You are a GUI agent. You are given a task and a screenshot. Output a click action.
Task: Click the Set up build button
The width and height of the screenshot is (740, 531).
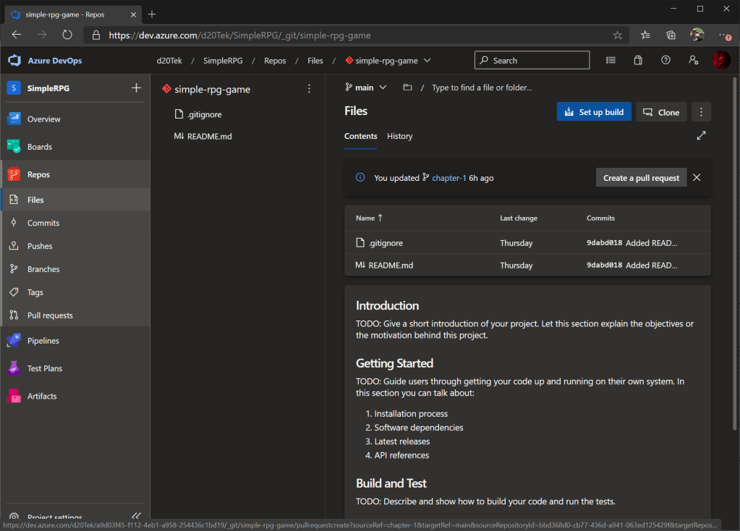[x=593, y=112]
